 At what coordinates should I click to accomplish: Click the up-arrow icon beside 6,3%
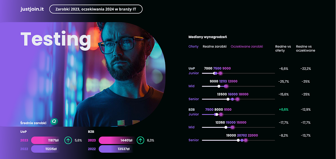(x=140, y=140)
